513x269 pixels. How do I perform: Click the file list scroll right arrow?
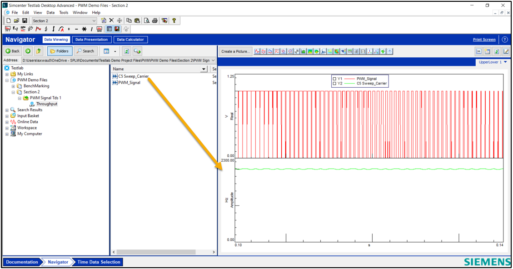[214, 252]
